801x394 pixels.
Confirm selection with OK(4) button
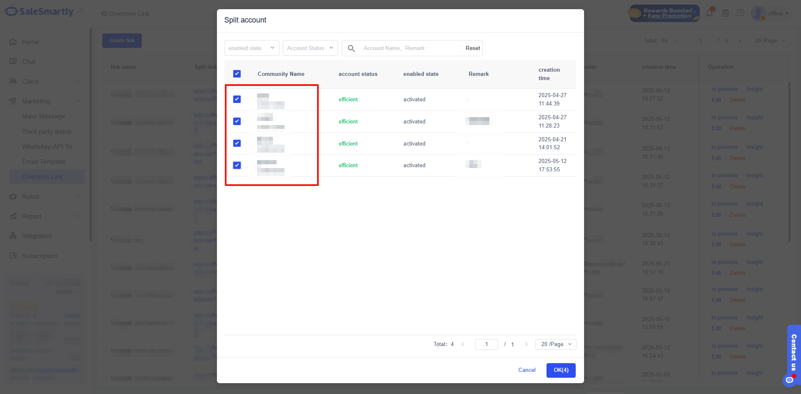(561, 370)
